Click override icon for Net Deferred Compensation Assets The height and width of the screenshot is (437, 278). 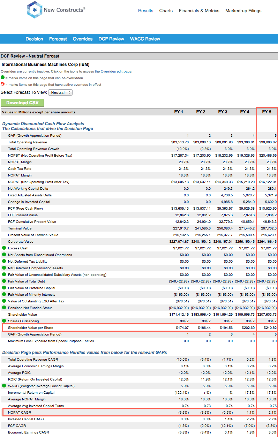[x=4, y=268]
